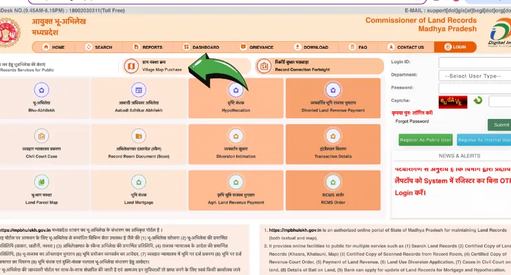
Task: Select the Hypothecation service icon
Action: [x=236, y=91]
